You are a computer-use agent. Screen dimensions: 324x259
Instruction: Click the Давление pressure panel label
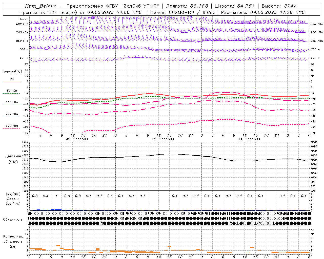tap(13, 156)
